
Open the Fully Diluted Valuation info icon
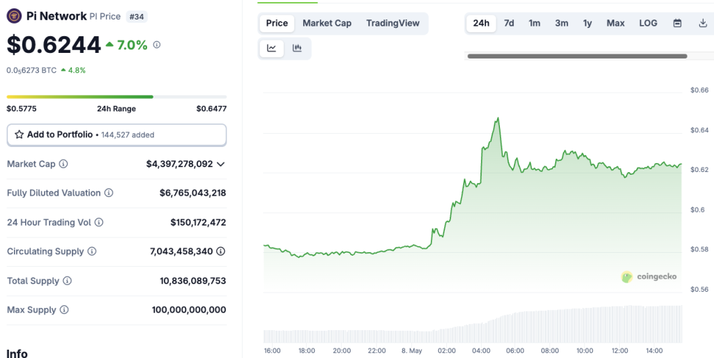click(x=108, y=193)
